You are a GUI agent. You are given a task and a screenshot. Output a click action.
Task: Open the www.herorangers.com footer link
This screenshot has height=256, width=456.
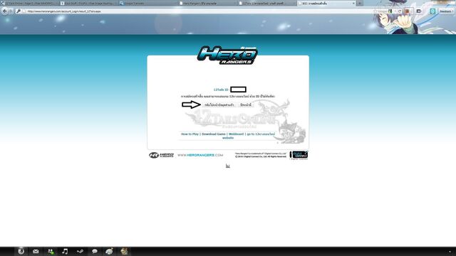pyautogui.click(x=200, y=155)
